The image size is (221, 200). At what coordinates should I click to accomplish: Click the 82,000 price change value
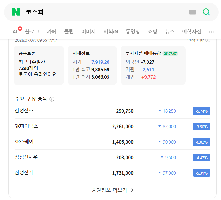(169, 127)
